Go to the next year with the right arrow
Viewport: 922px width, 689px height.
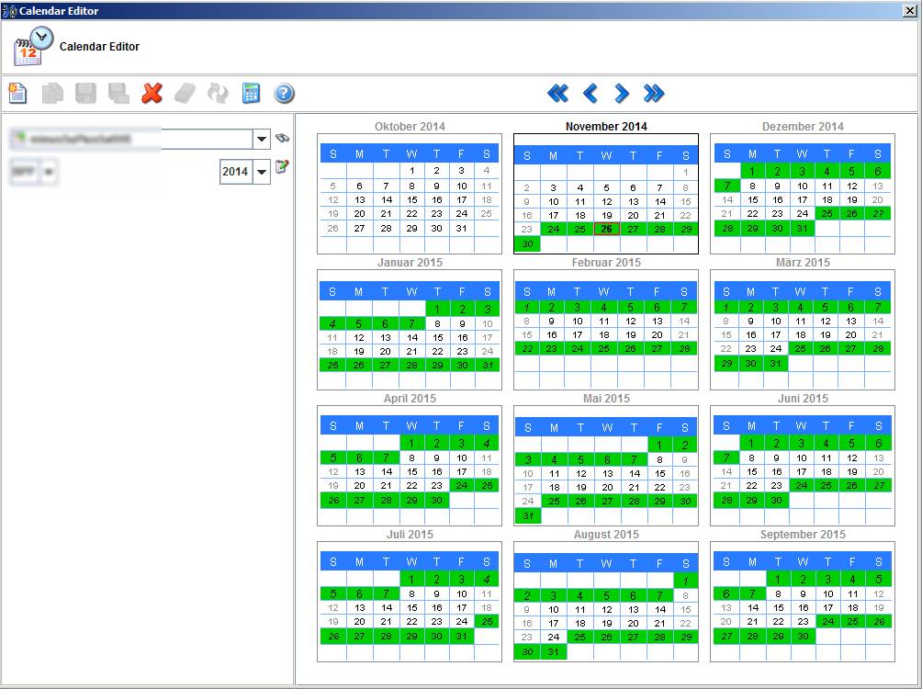[x=620, y=93]
